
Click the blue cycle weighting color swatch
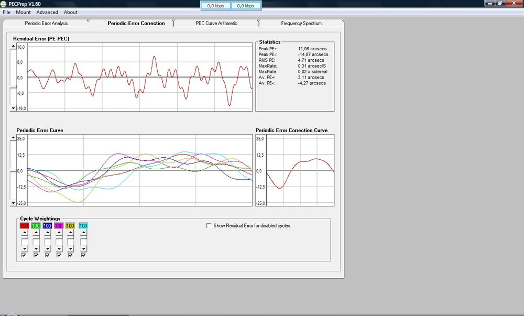48,225
